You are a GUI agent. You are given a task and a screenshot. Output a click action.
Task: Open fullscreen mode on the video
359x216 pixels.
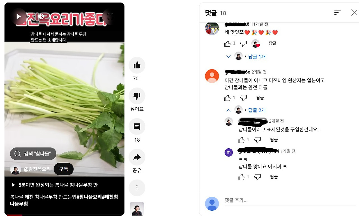point(111,17)
